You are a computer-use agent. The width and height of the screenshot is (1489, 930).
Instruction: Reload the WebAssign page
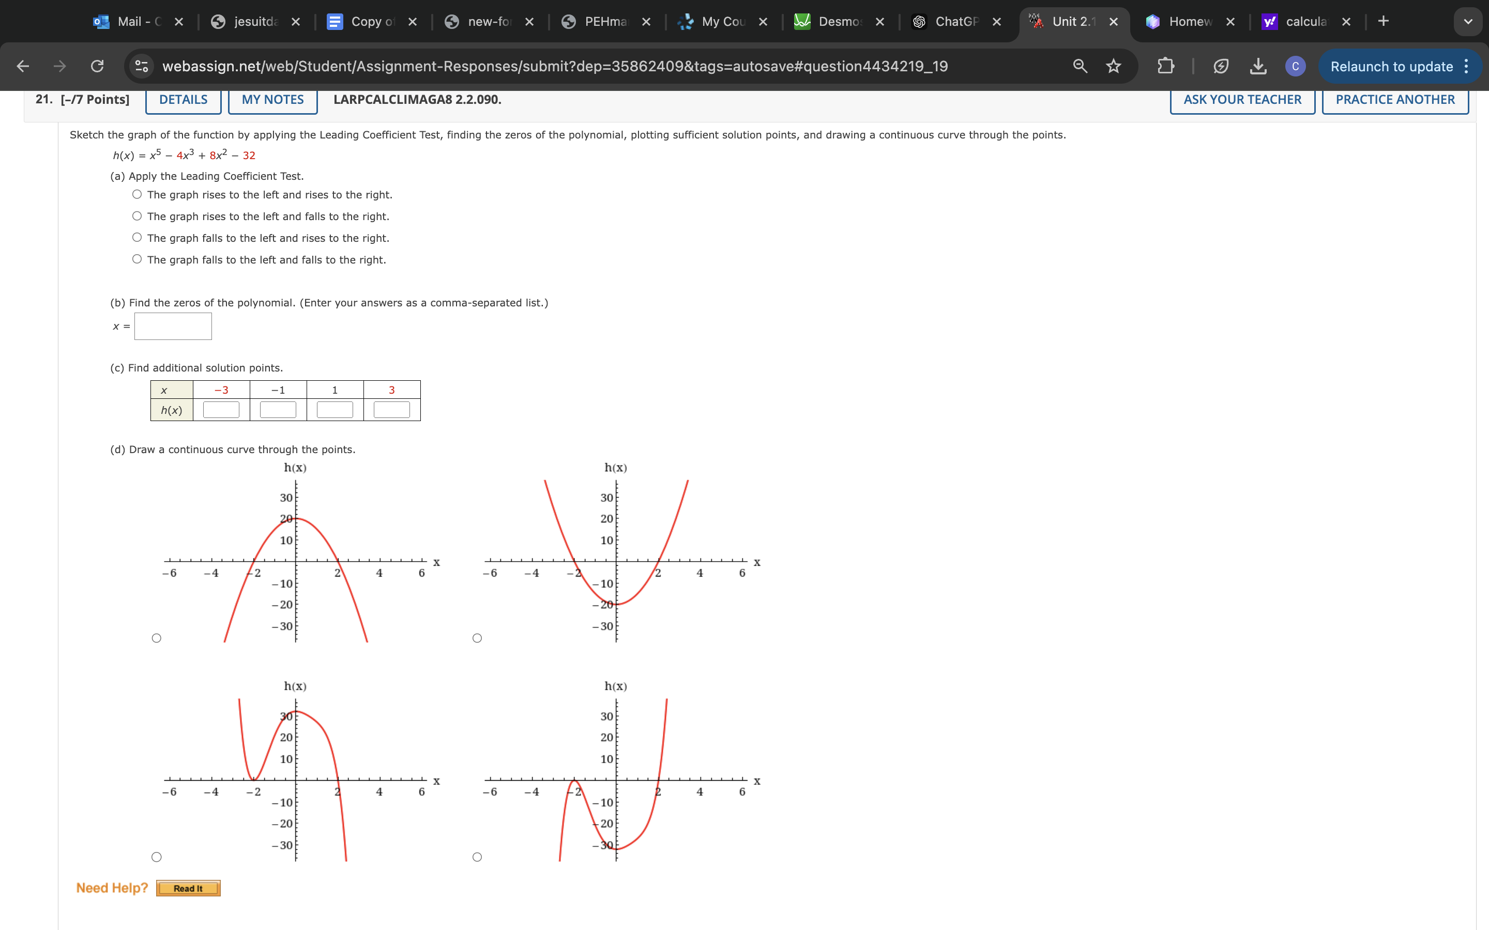point(97,66)
